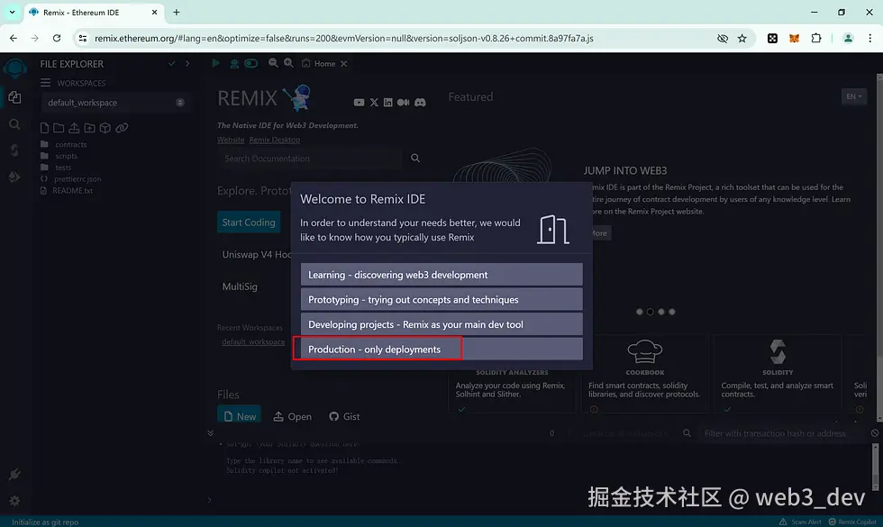Click the Open file button under Files
Viewport: 883px width, 527px height.
tap(292, 416)
